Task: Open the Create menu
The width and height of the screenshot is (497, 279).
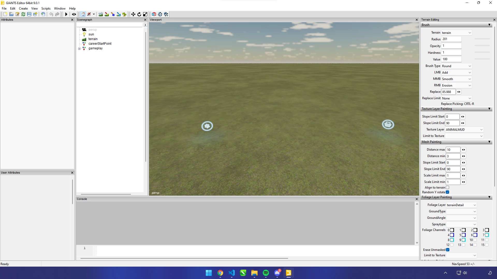Action: [x=23, y=9]
